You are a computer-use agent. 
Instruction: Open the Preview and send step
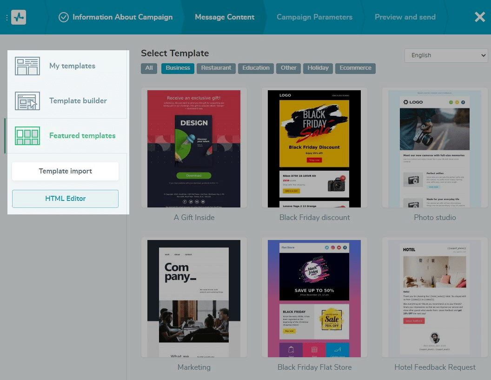(405, 17)
